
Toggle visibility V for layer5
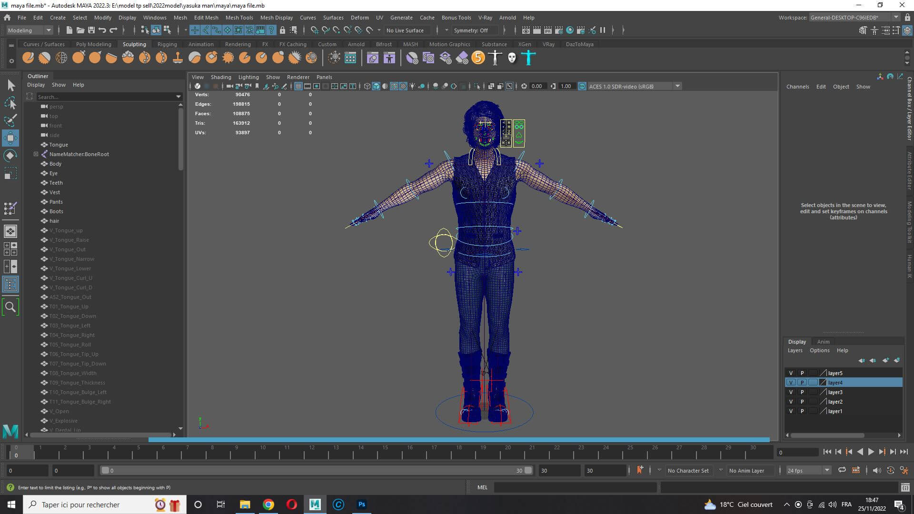tap(791, 373)
